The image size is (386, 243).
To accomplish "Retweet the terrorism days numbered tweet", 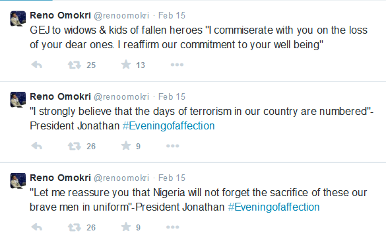I will tap(75, 146).
